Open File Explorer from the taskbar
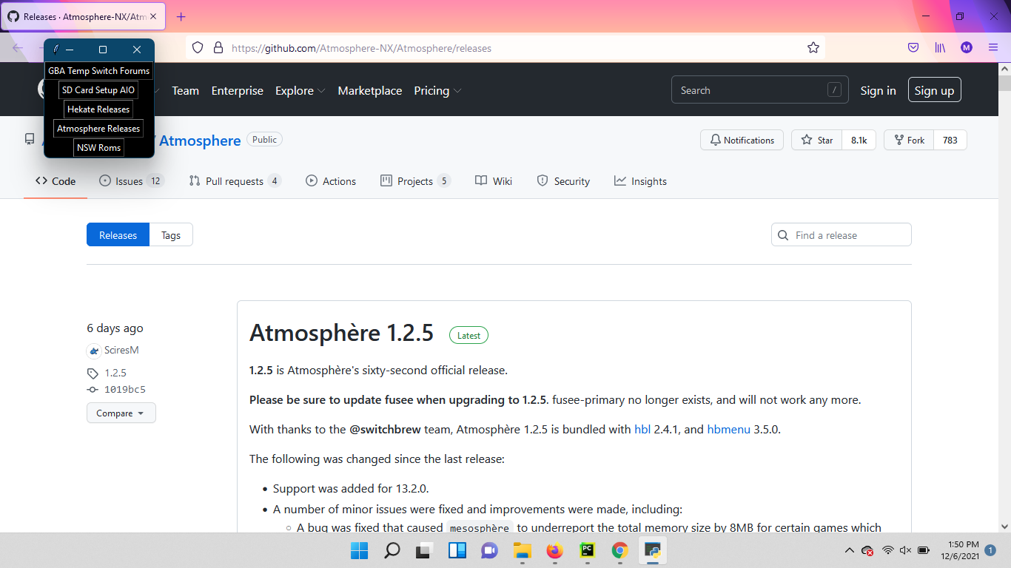 (522, 550)
